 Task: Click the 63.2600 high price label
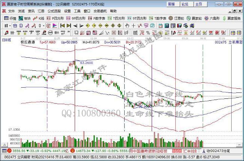coord(86,63)
